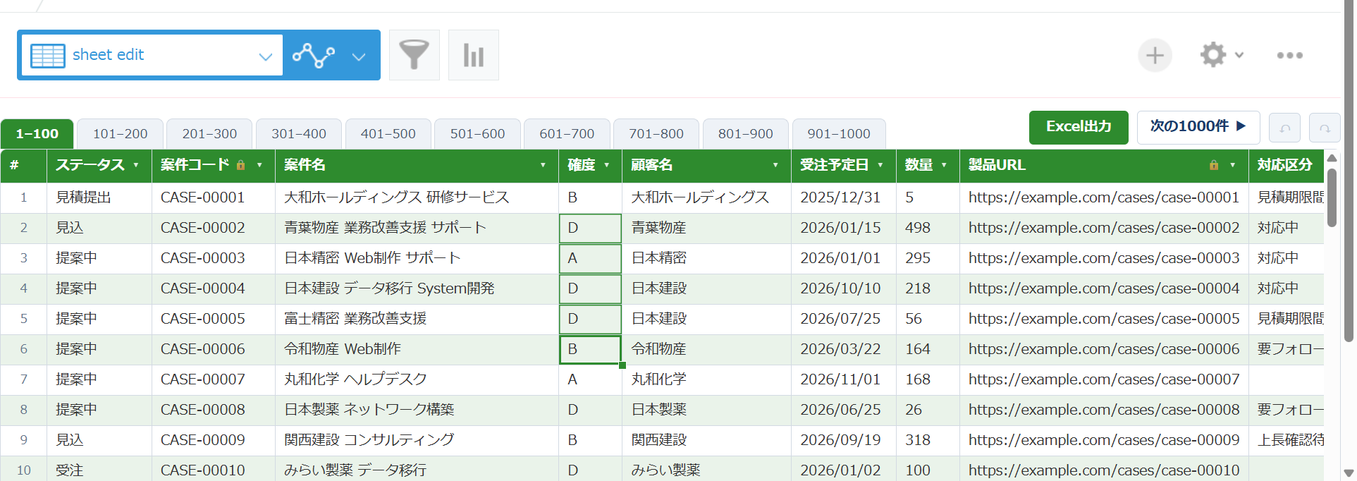Viewport: 1357px width, 481px height.
Task: Select the 確度 cell B for CASE-00006
Action: click(590, 349)
